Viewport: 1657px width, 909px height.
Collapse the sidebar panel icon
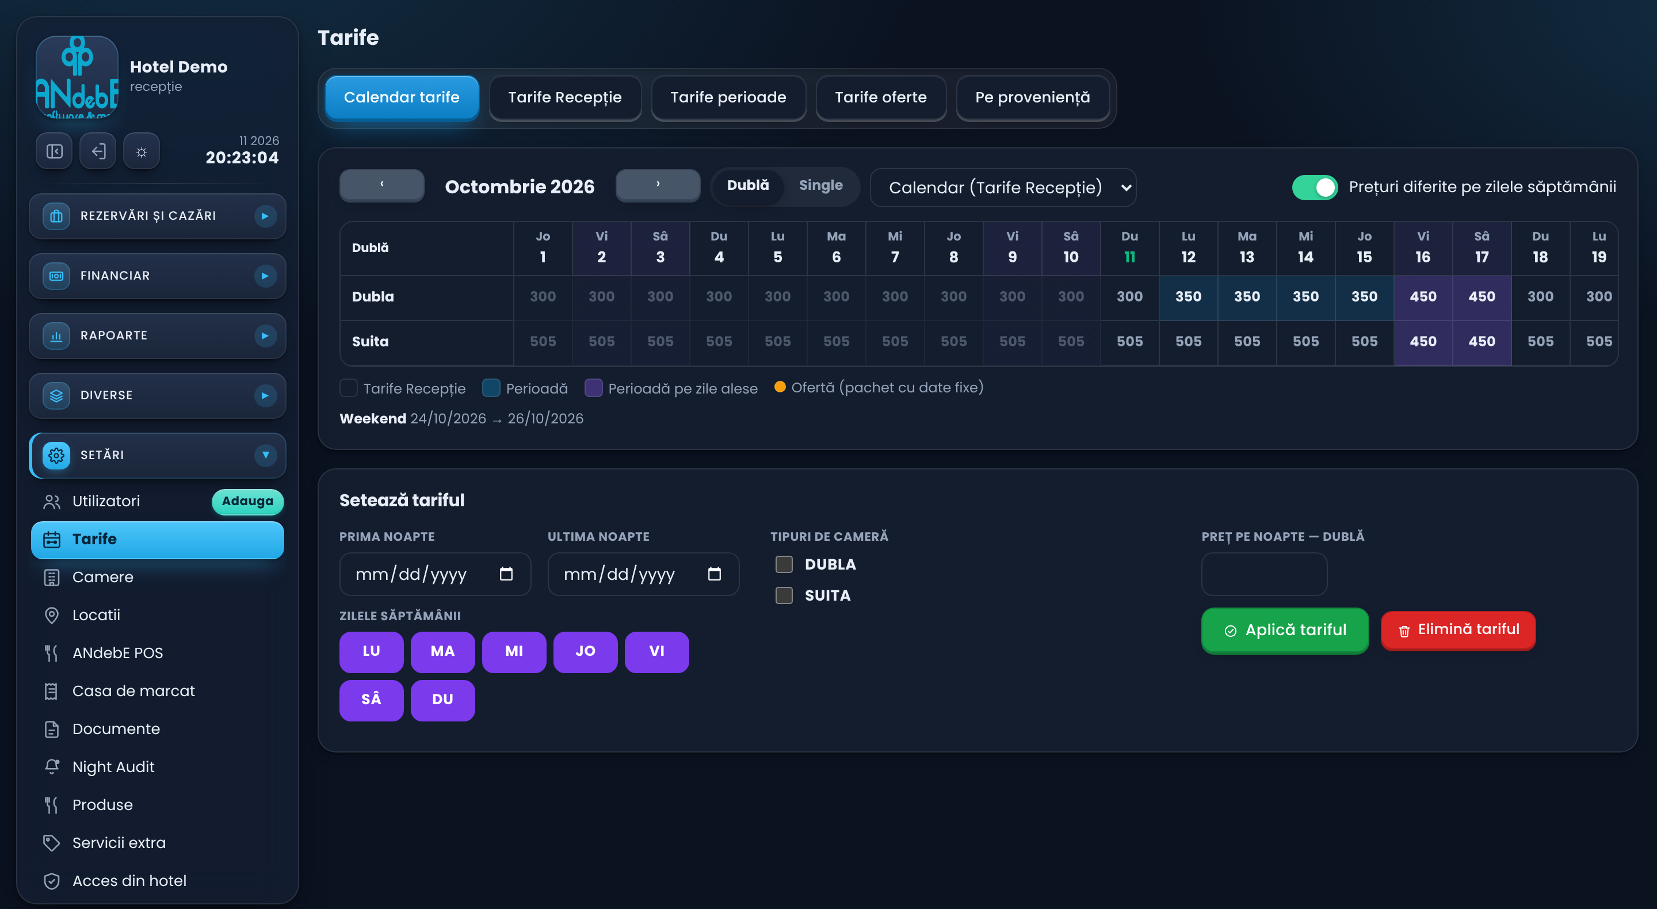coord(54,151)
